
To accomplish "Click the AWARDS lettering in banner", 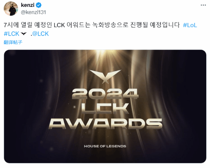I will (x=105, y=124).
